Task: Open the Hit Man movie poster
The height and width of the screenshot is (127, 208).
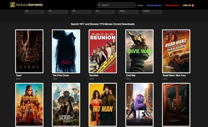Action: [x=103, y=105]
